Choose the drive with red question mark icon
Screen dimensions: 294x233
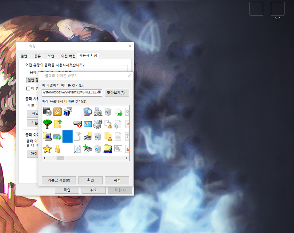[78, 124]
